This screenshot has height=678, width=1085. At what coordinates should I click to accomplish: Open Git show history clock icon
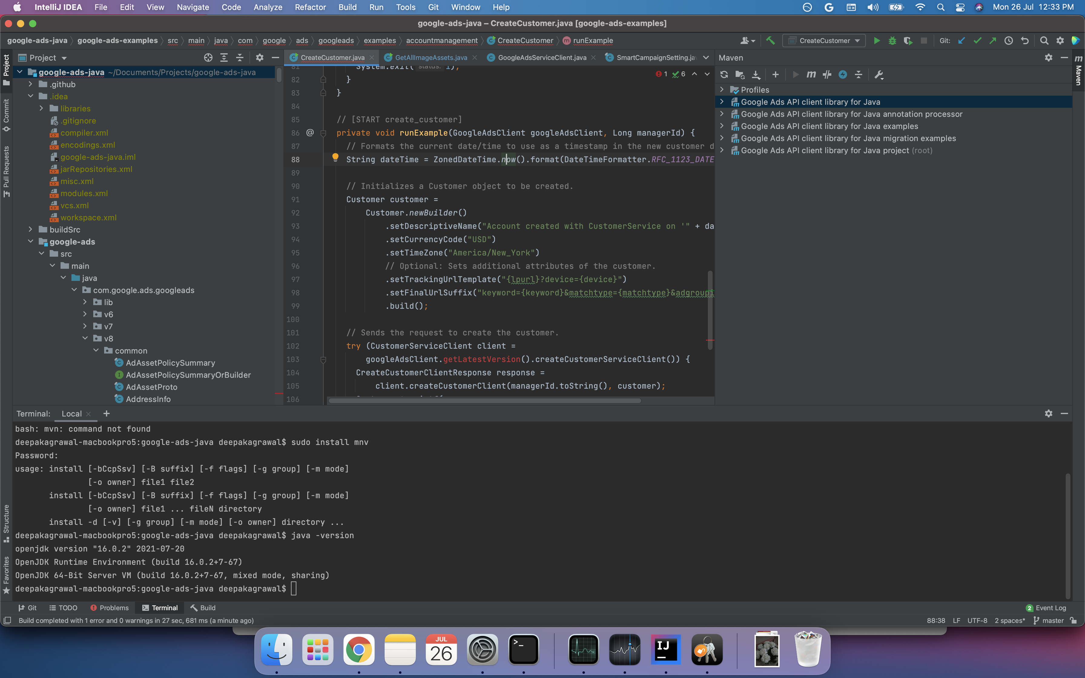coord(1008,41)
